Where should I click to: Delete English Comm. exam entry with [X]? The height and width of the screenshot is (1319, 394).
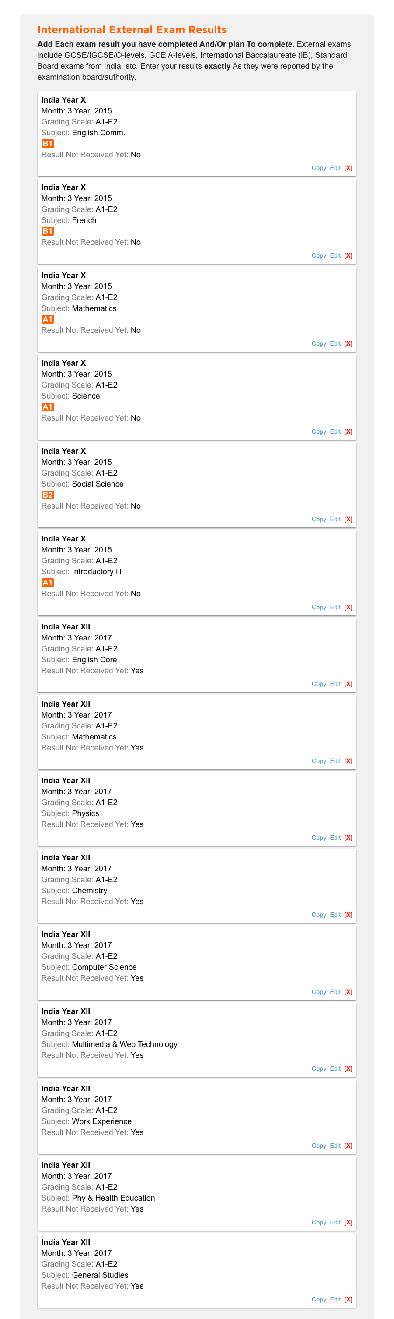click(348, 168)
